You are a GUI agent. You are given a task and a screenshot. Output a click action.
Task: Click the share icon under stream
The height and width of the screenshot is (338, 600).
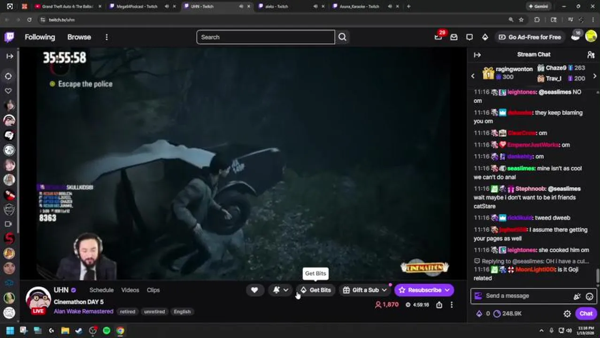click(x=439, y=305)
